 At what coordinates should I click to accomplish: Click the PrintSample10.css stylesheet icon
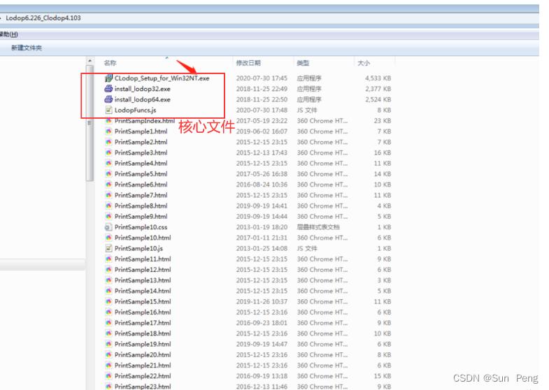click(108, 227)
